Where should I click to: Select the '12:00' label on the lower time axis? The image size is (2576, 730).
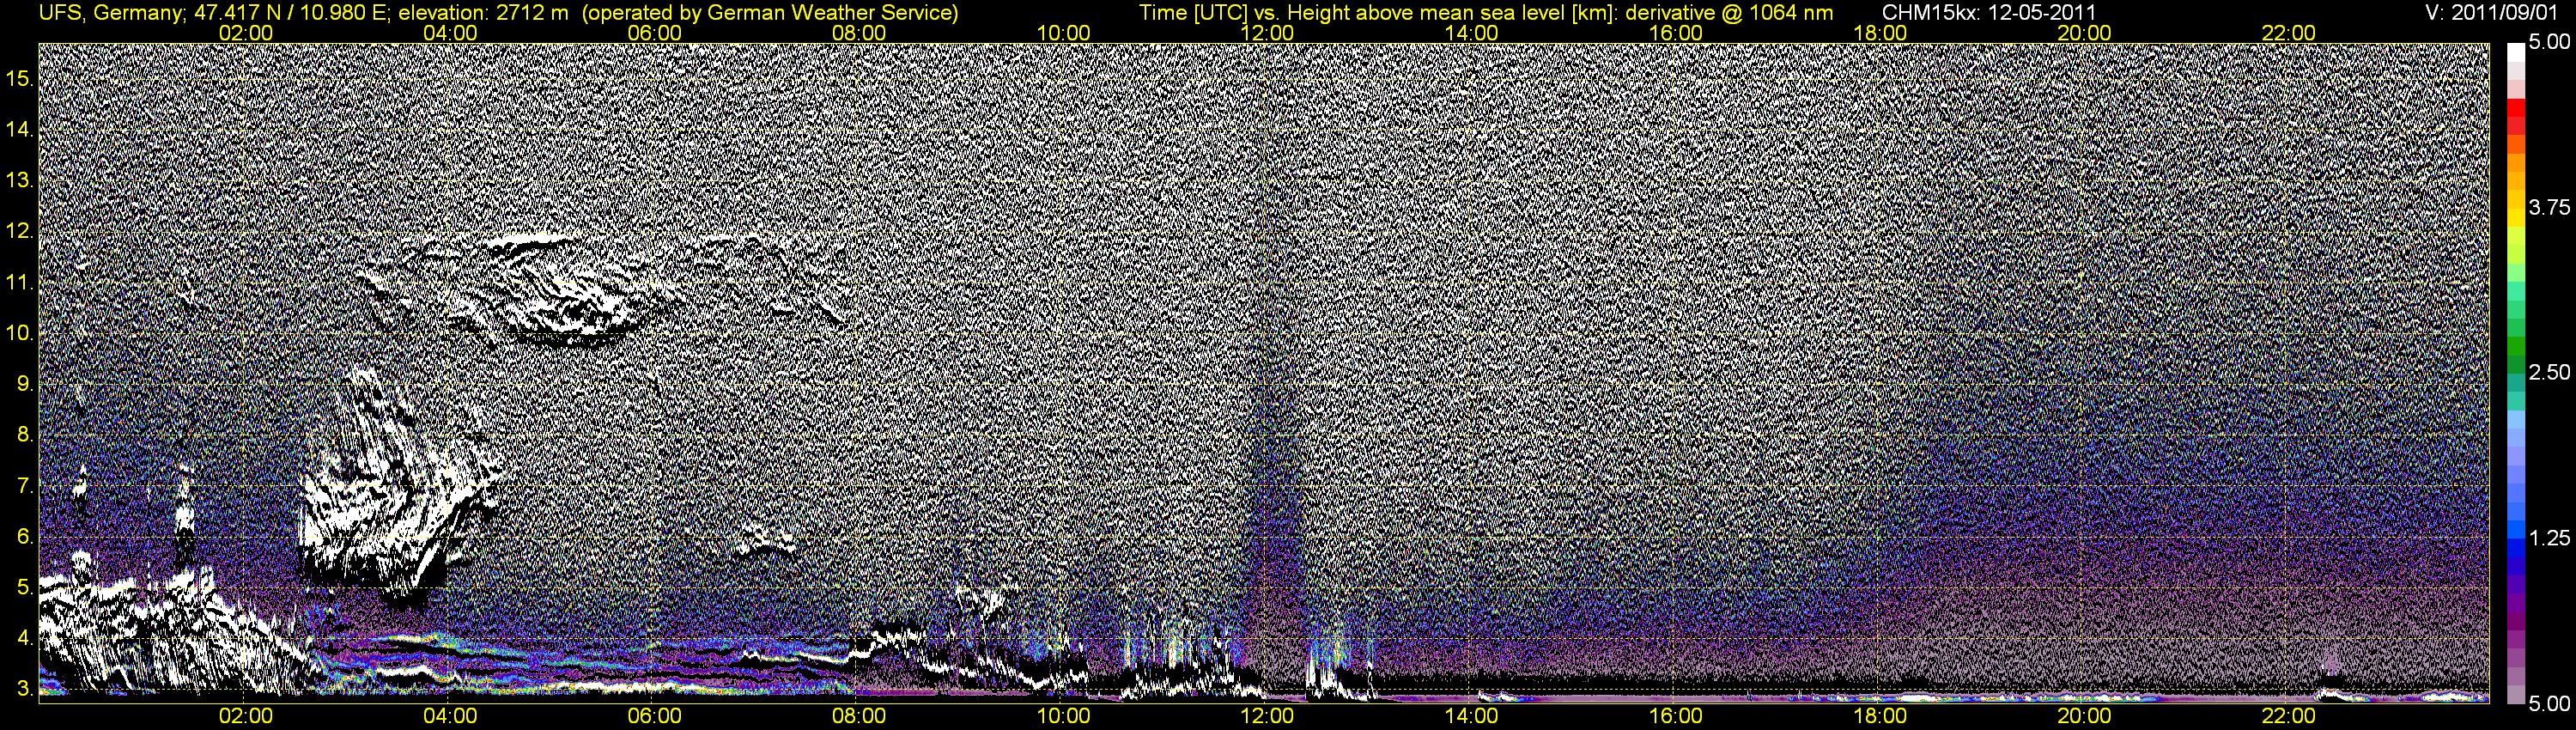[x=1267, y=716]
